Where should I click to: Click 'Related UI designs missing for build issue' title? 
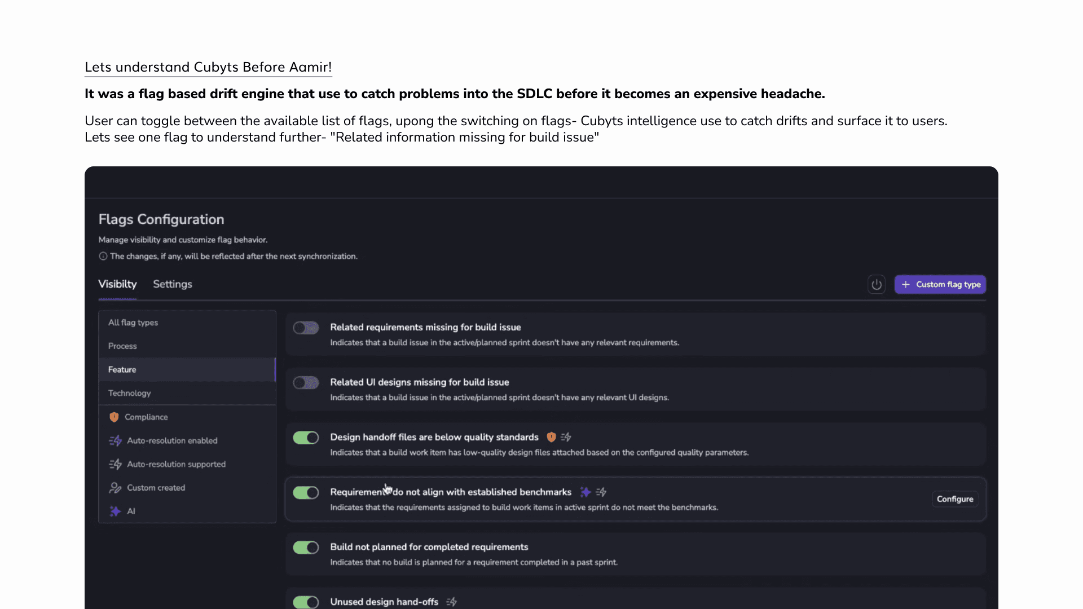[420, 382]
